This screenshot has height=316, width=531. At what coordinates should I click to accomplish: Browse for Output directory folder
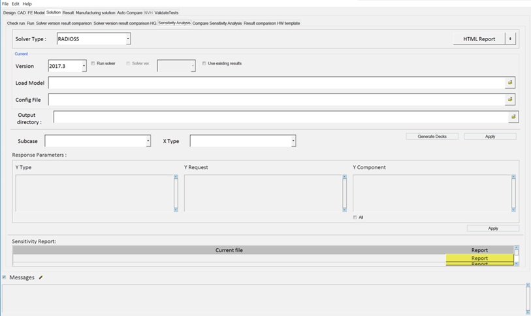click(513, 117)
